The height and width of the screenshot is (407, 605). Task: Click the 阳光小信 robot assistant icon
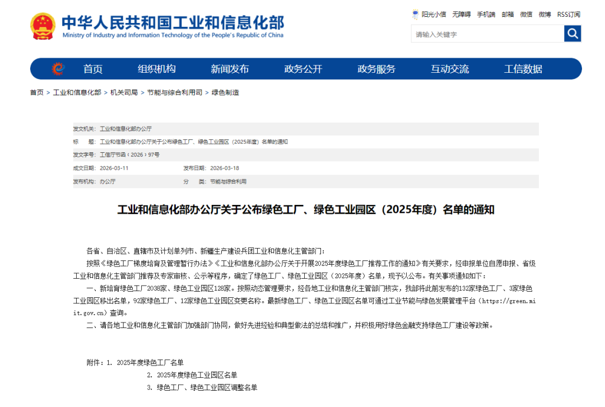pos(415,14)
